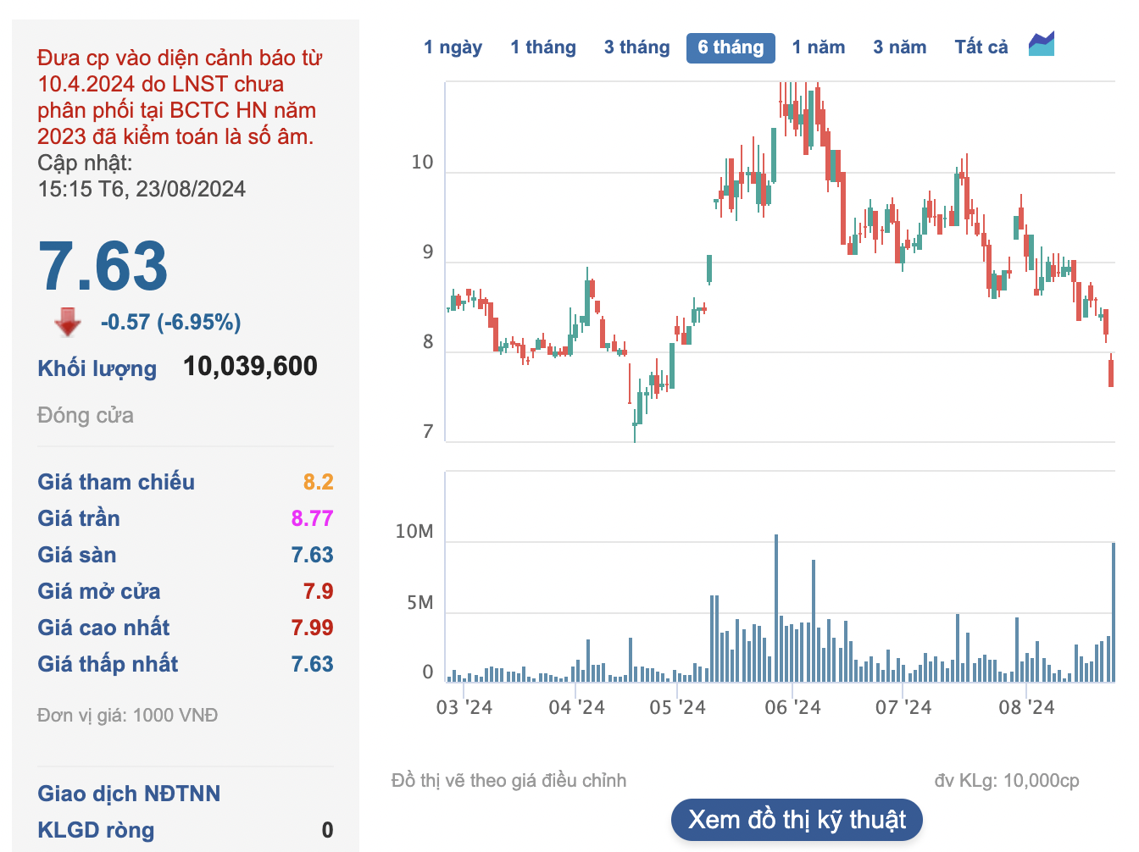This screenshot has height=852, width=1139.
Task: Click the final volume bar at chart's right edge
Action: pos(1113,612)
